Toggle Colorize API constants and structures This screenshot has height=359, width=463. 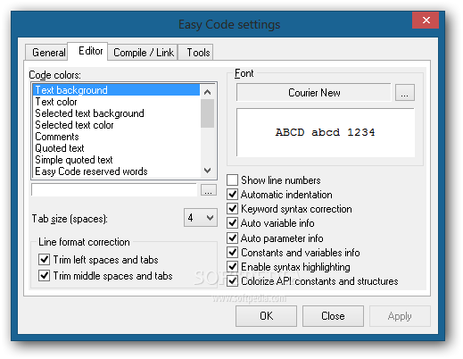[312, 281]
